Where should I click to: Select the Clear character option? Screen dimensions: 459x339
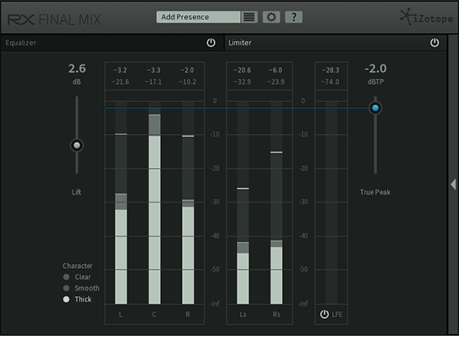(x=77, y=277)
